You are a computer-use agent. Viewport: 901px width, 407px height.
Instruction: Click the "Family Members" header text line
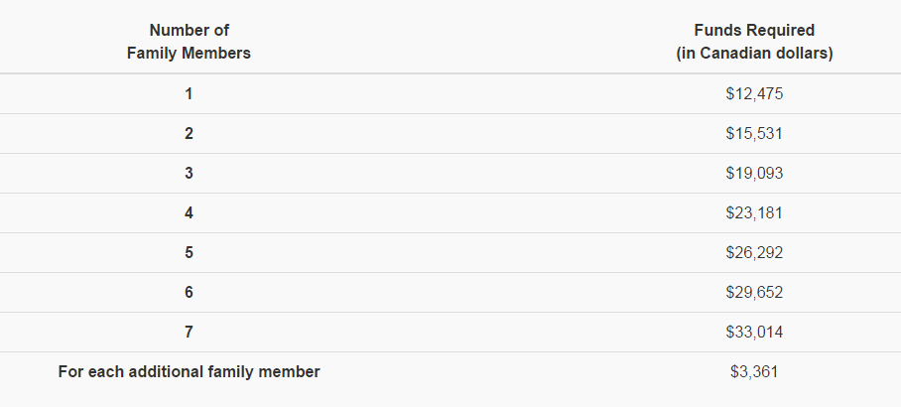189,54
